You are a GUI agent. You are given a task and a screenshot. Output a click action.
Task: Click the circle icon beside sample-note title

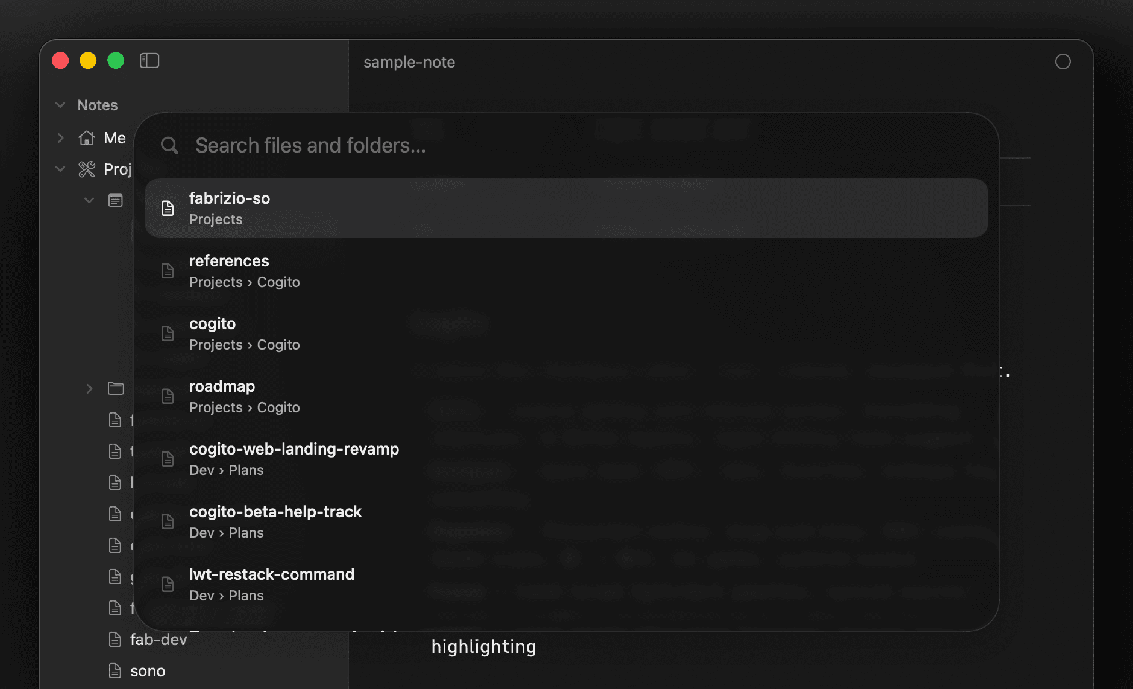click(1063, 61)
